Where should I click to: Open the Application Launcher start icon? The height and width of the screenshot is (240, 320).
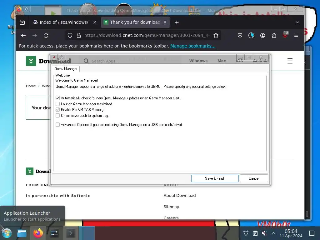[7, 233]
